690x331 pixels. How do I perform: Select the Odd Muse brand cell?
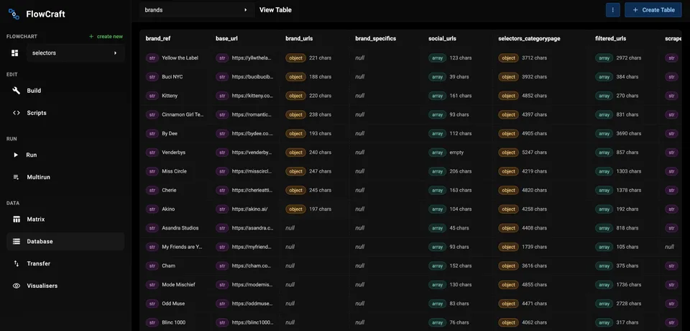[174, 304]
